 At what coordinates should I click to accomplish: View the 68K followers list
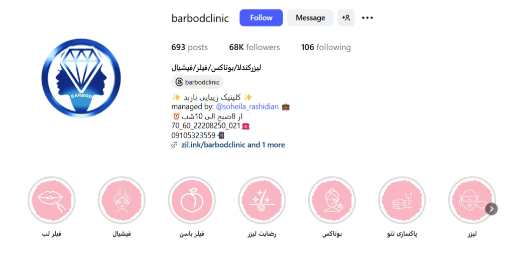254,47
